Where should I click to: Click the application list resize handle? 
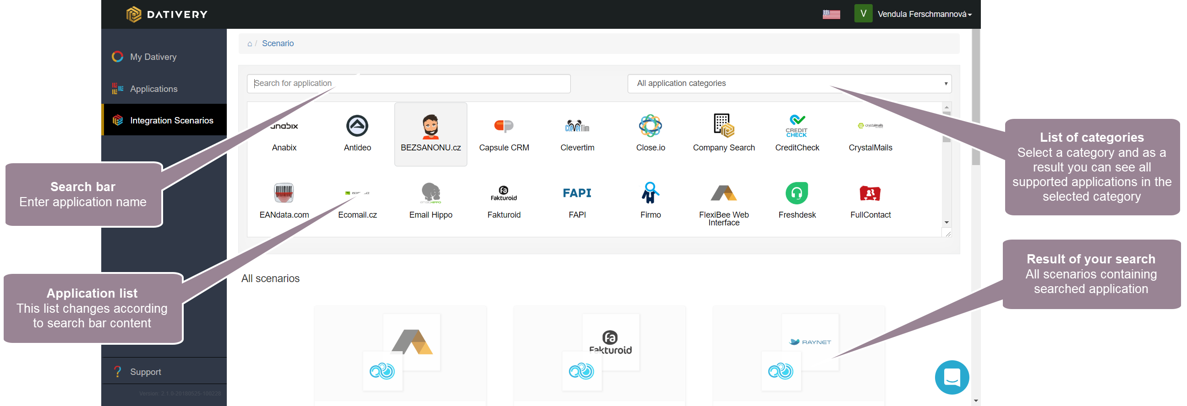947,234
